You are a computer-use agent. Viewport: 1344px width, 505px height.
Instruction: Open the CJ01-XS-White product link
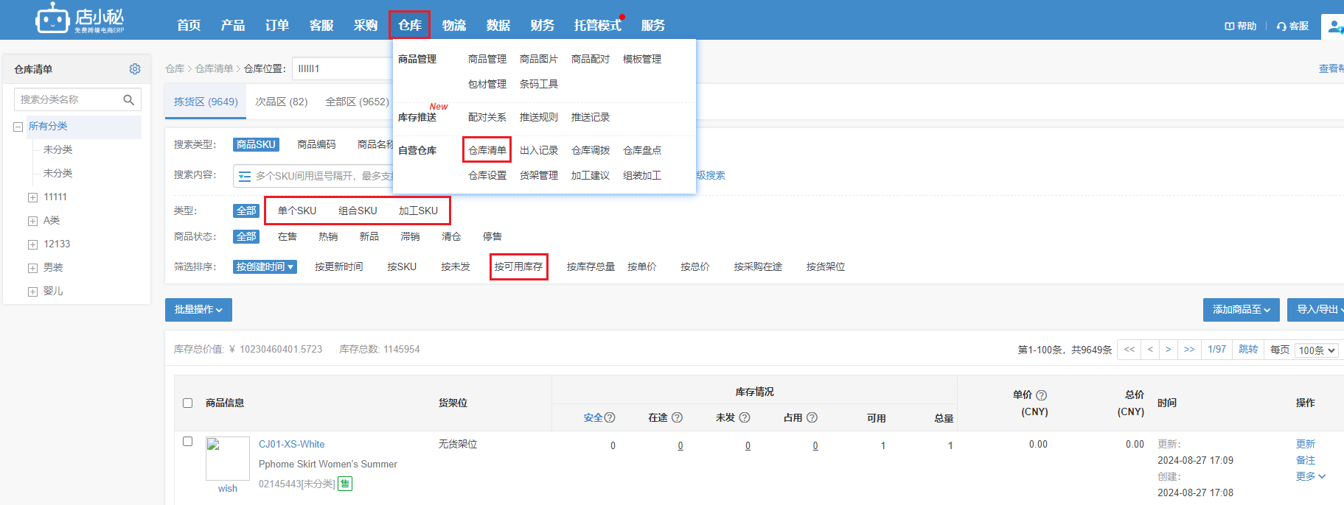click(291, 444)
